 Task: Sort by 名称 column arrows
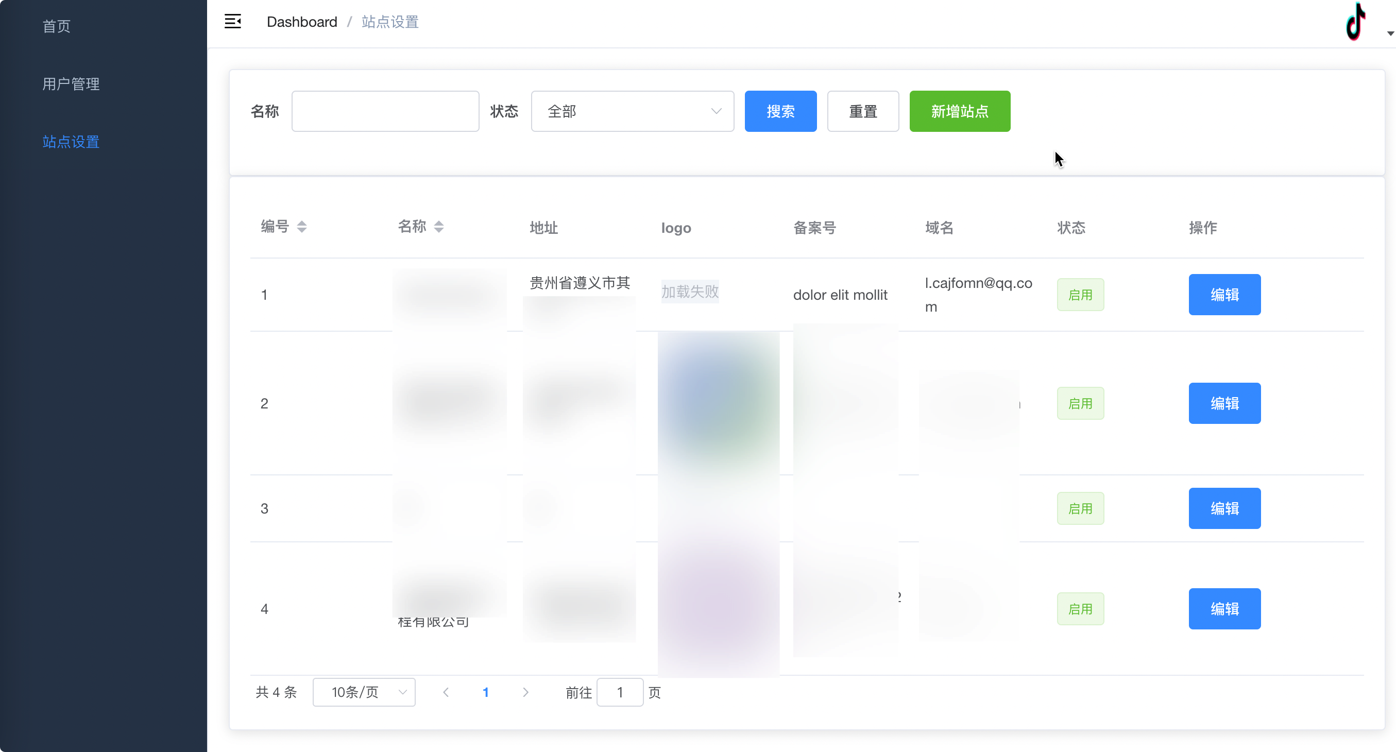439,227
